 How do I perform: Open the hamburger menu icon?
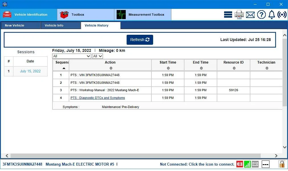pos(228,15)
